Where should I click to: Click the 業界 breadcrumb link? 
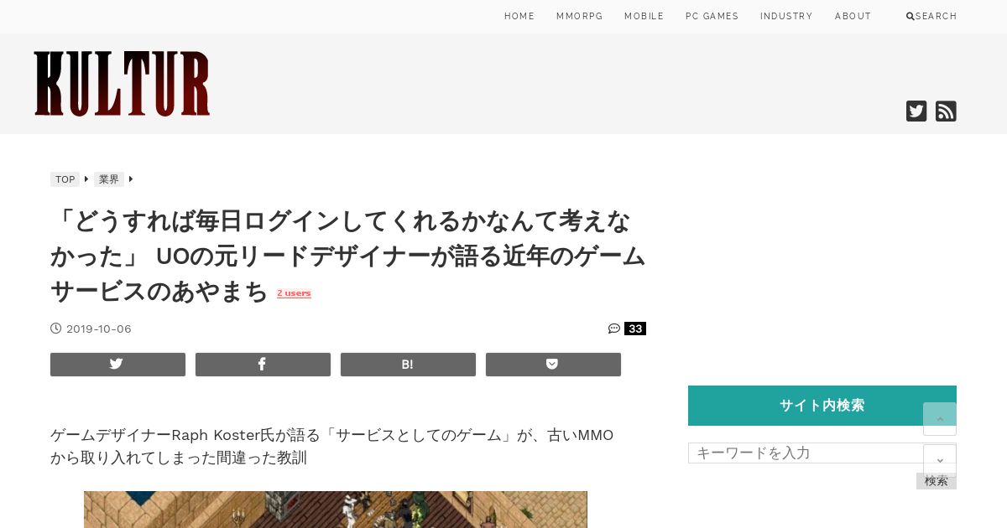109,179
